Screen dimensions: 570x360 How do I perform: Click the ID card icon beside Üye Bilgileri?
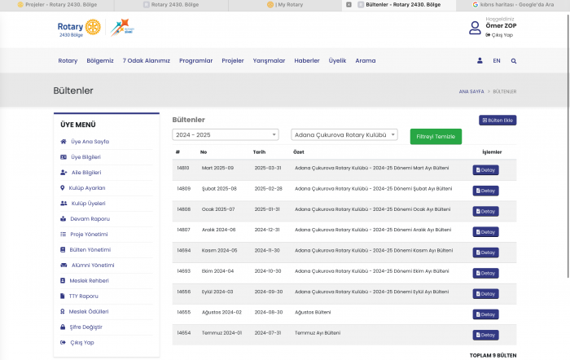(64, 157)
